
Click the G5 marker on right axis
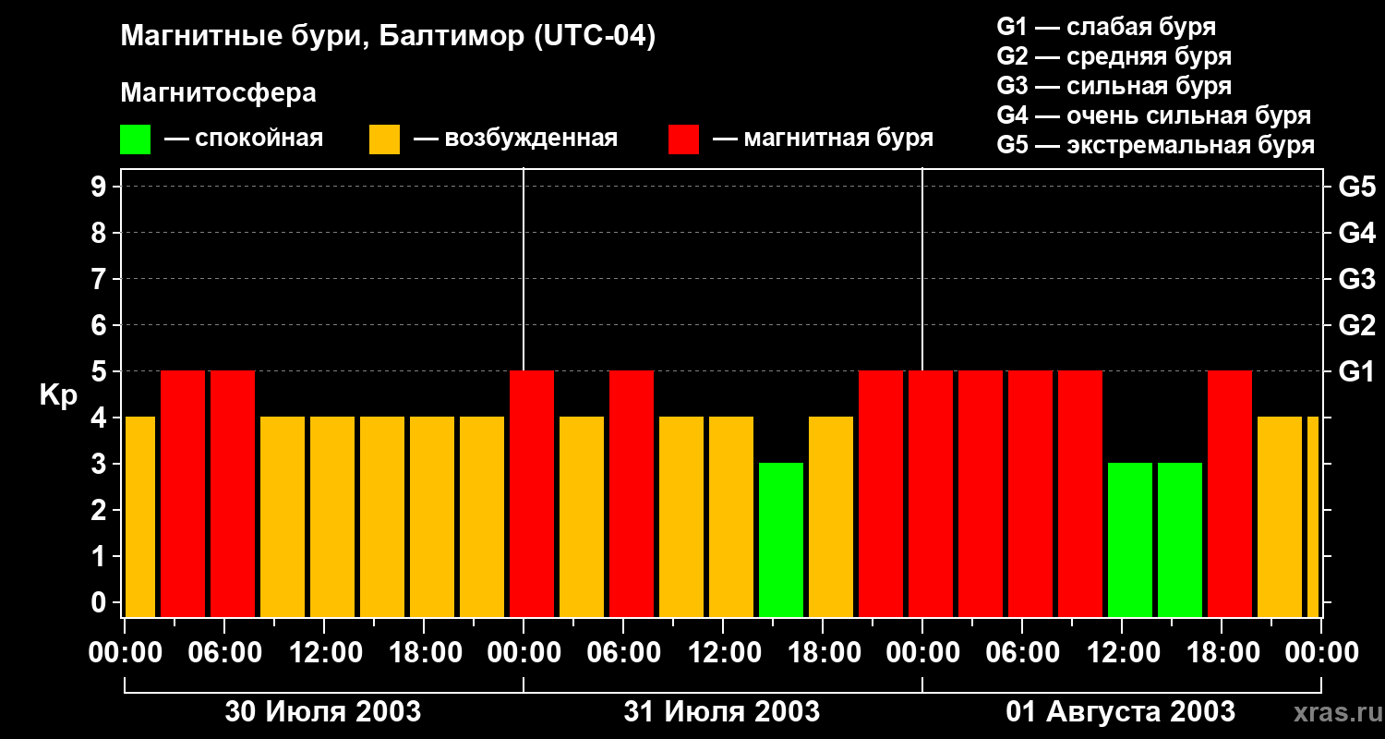pyautogui.click(x=1356, y=187)
